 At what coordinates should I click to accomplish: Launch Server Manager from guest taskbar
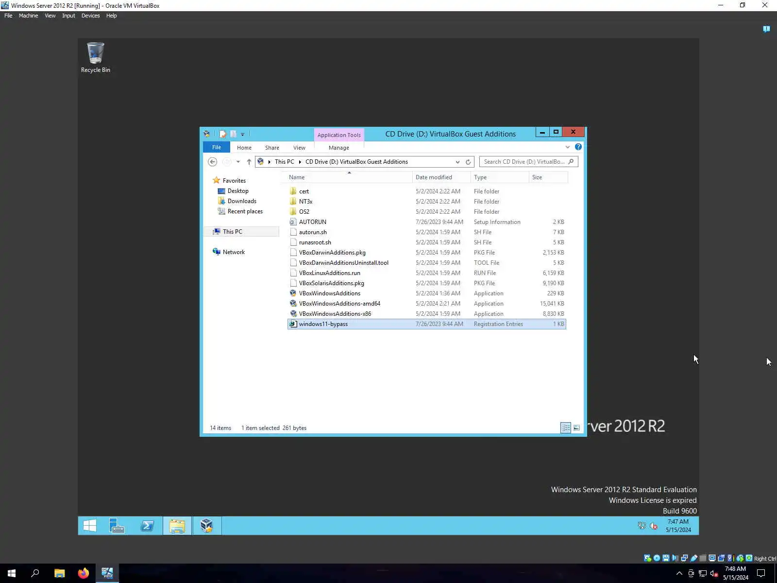(117, 526)
